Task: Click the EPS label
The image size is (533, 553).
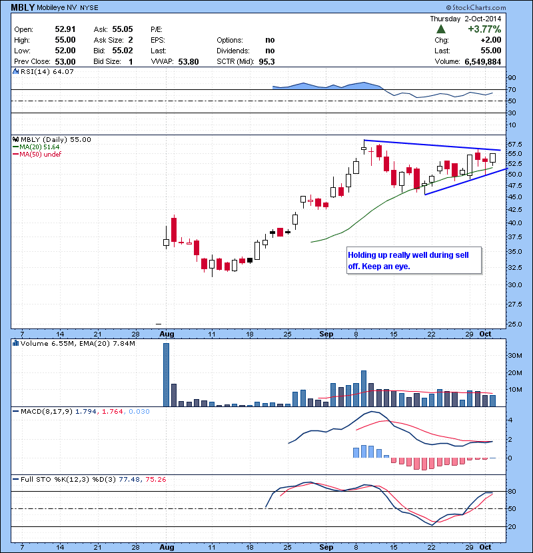Action: 158,40
